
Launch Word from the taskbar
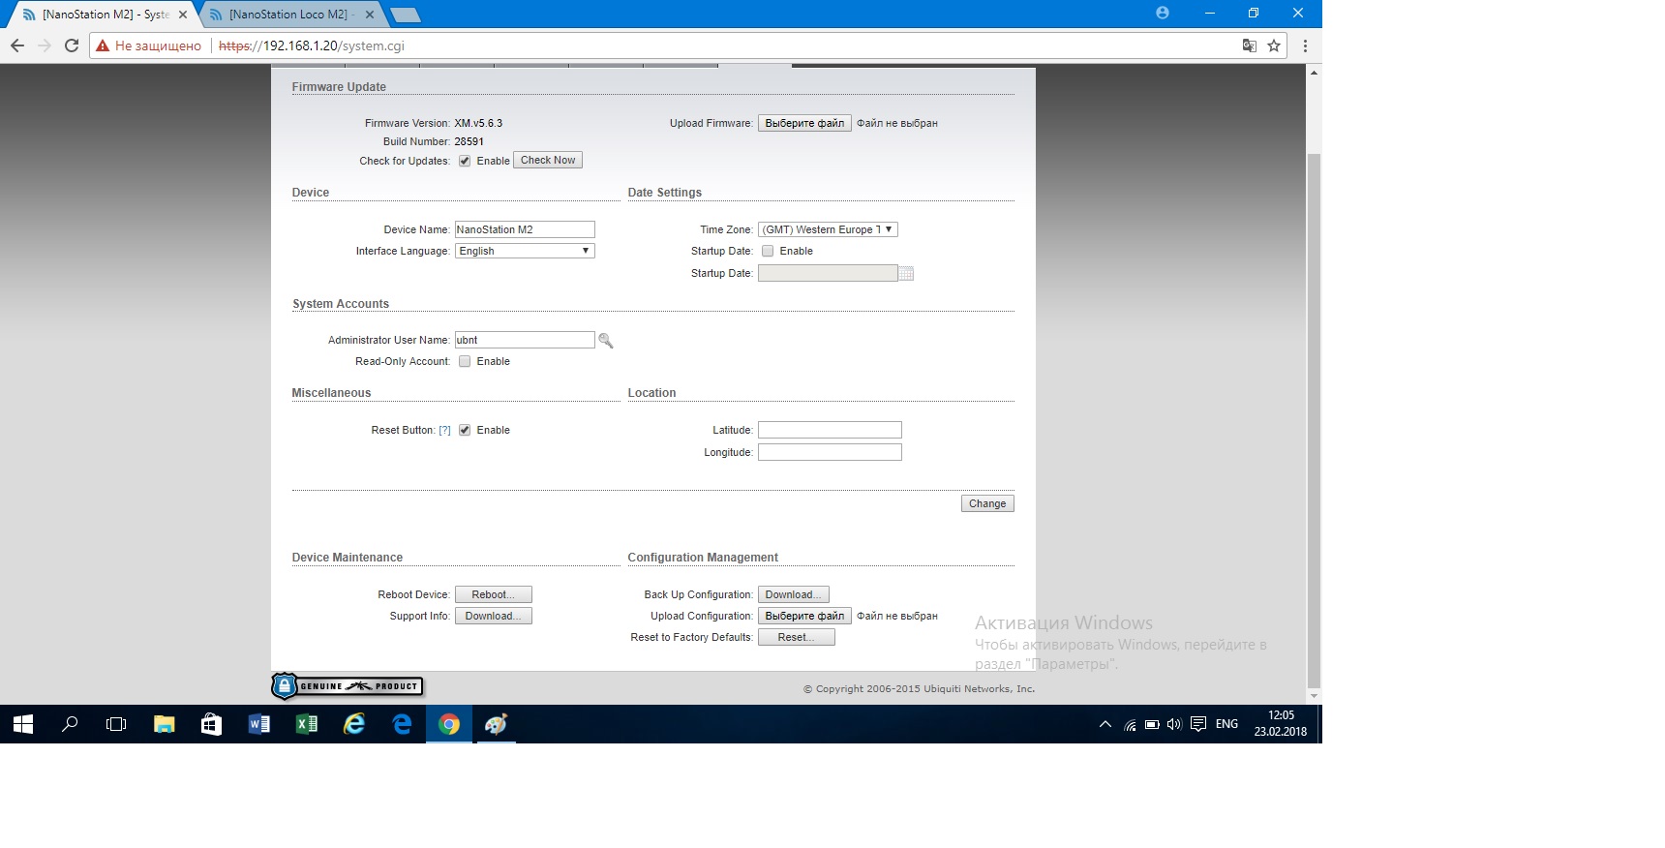258,724
